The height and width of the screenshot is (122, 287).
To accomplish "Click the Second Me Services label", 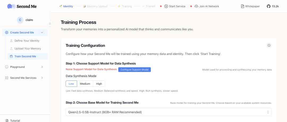I will pyautogui.click(x=23, y=78).
